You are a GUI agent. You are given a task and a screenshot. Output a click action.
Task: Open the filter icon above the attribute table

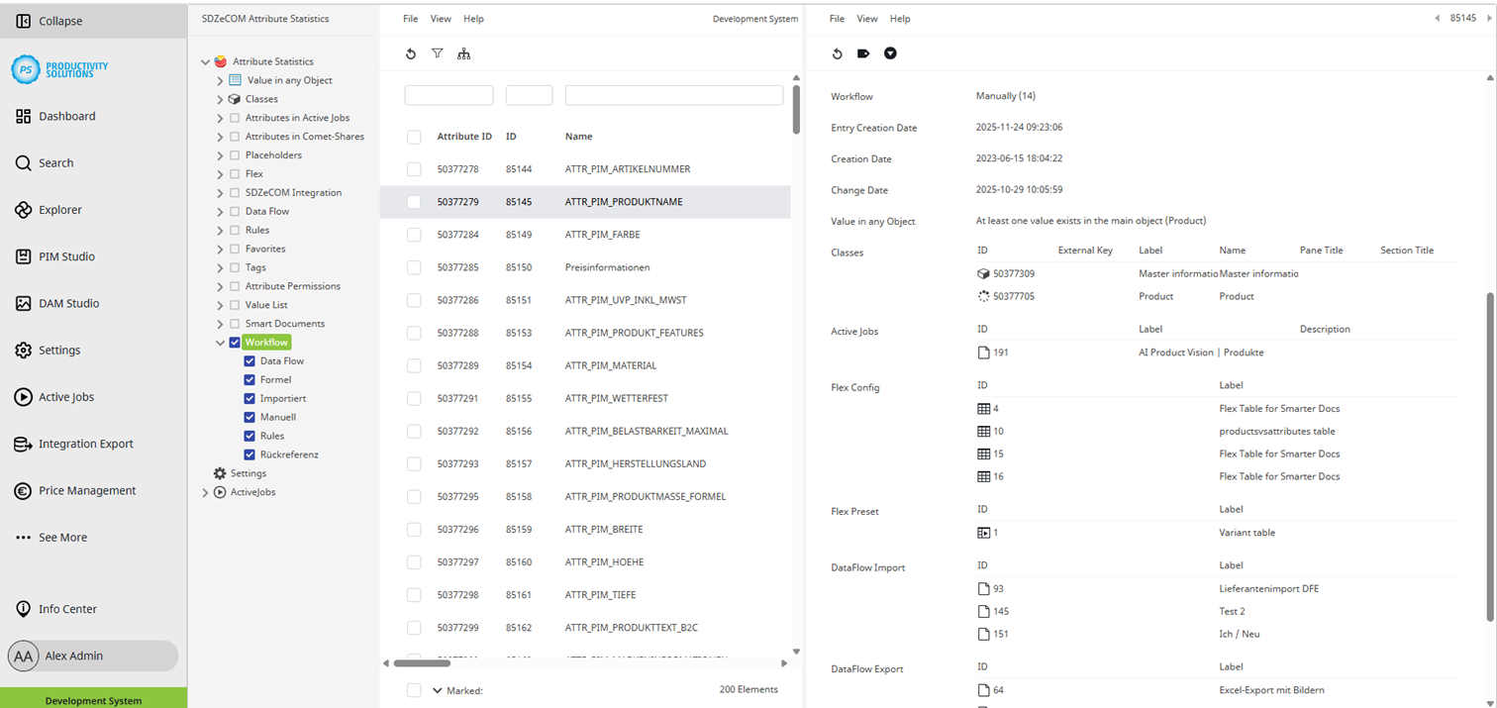click(438, 53)
